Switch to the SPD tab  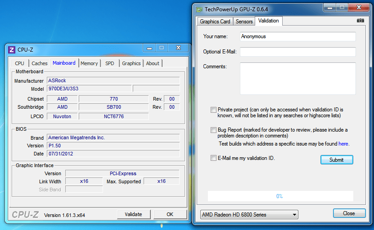tap(110, 63)
